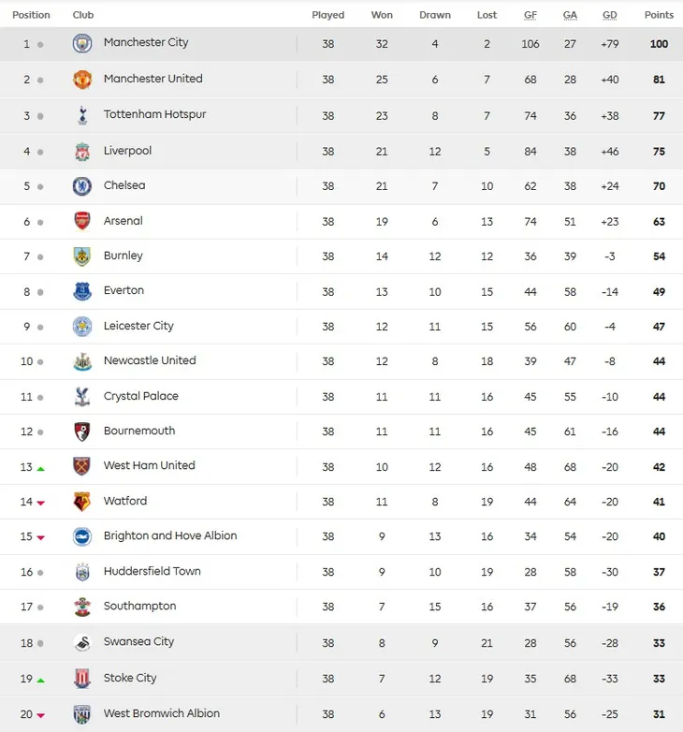Click the GD column header abbreviation
Viewport: 683px width, 732px height.
[x=609, y=15]
